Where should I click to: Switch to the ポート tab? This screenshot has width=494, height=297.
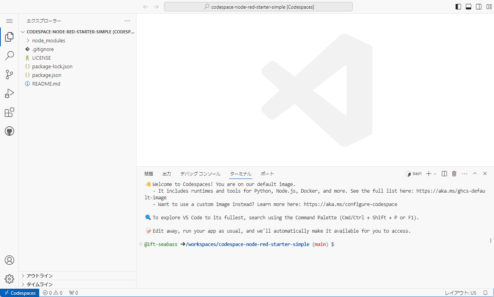coord(267,173)
